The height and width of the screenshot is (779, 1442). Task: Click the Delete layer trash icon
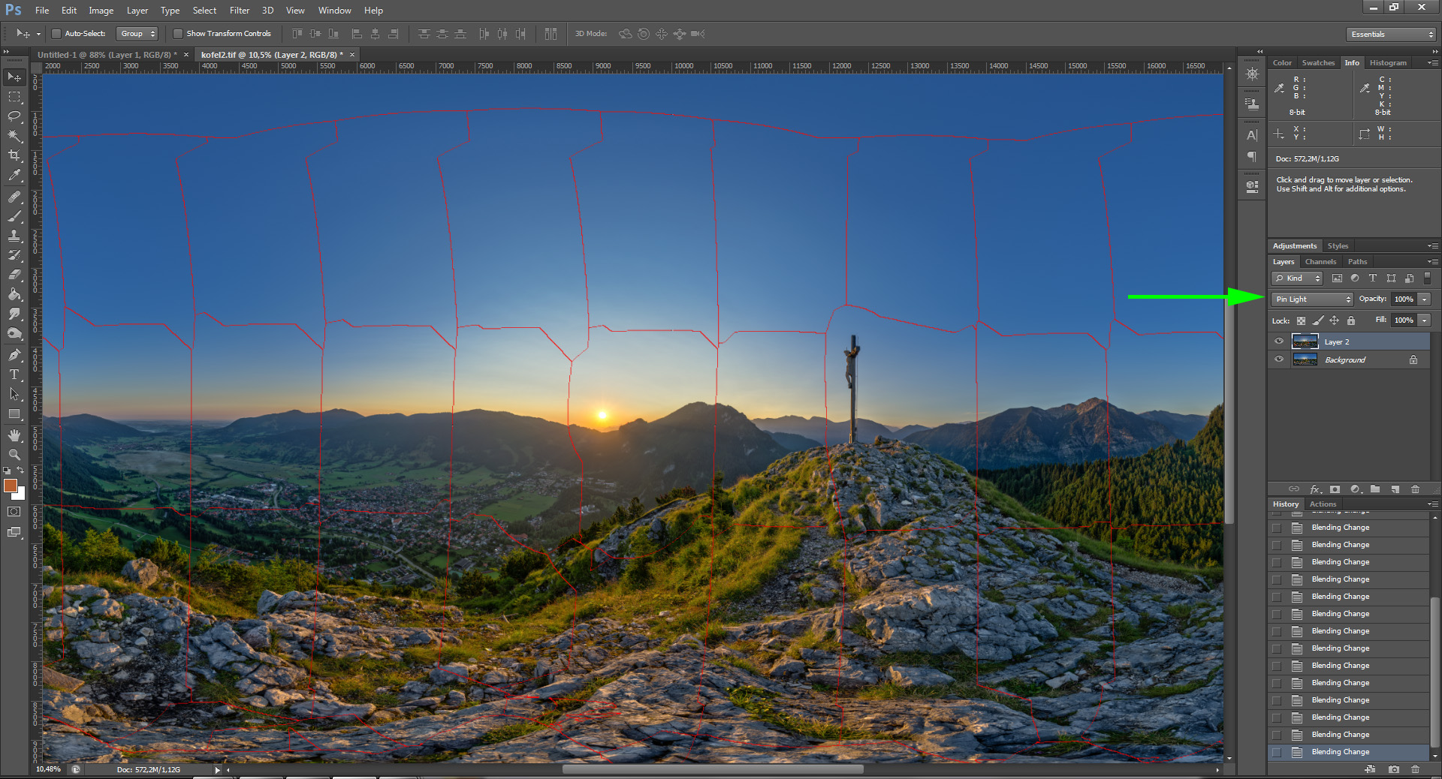point(1415,489)
